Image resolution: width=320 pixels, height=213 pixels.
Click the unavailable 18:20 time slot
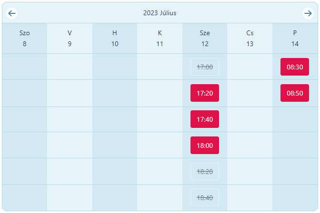tap(205, 172)
